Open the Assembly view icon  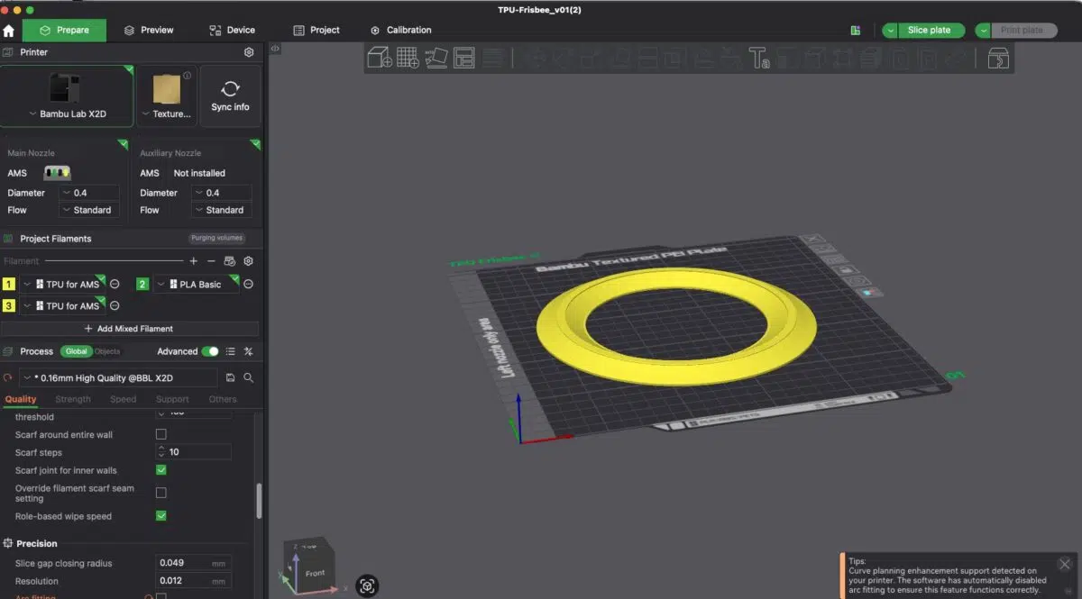point(997,59)
